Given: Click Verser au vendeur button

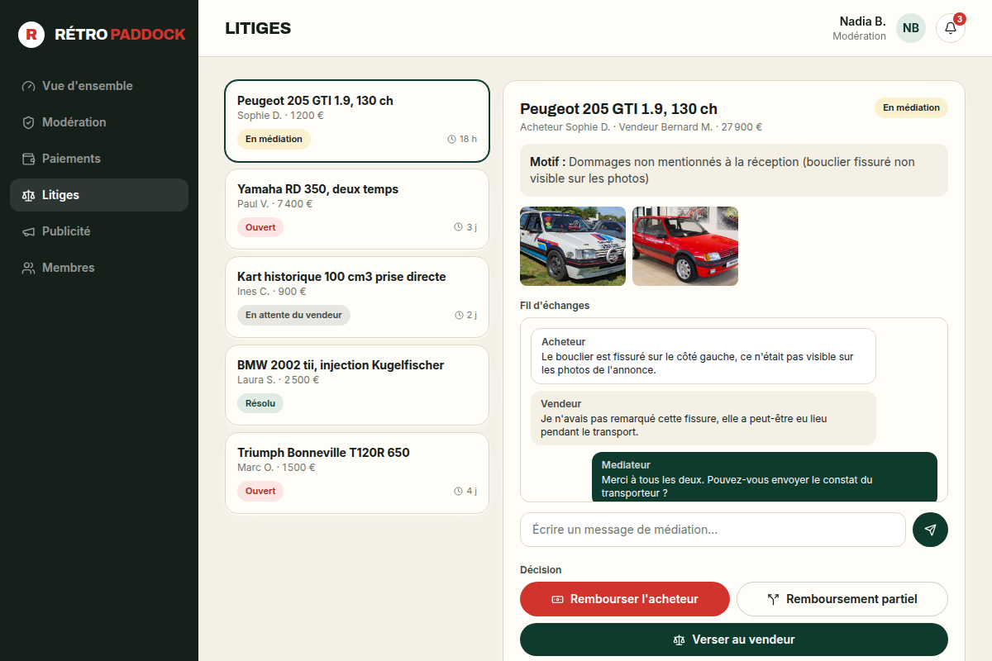Looking at the screenshot, I should [x=734, y=640].
